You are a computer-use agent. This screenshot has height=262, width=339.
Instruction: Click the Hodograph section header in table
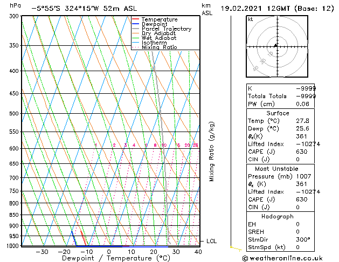[x=278, y=216]
